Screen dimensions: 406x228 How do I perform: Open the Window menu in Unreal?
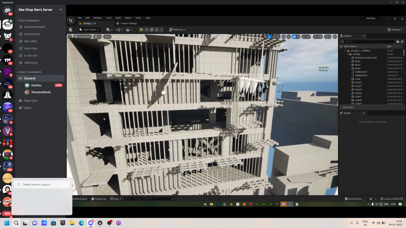click(x=97, y=18)
